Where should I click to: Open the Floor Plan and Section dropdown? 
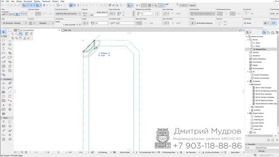click(x=68, y=14)
